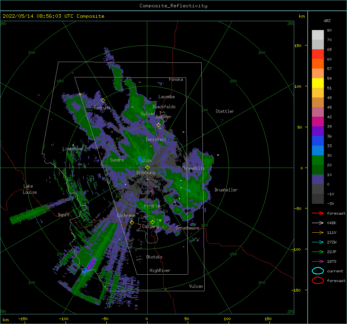Click the Okotoks label
The width and height of the screenshot is (347, 324).
(154, 257)
